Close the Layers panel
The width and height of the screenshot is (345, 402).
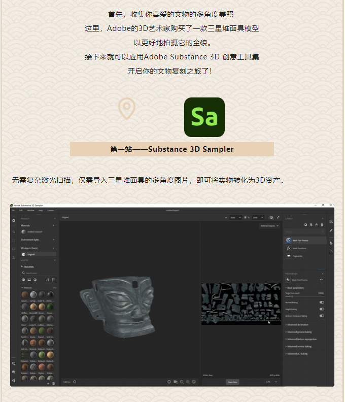tap(323, 219)
